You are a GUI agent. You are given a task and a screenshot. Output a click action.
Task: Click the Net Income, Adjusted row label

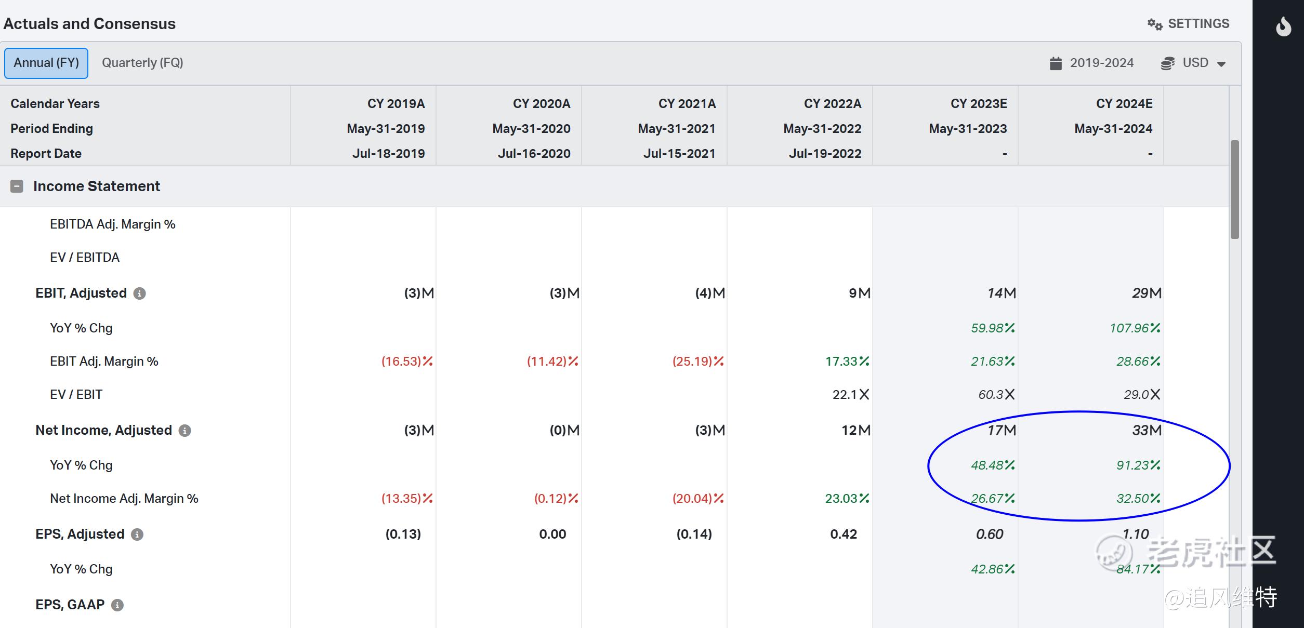103,430
